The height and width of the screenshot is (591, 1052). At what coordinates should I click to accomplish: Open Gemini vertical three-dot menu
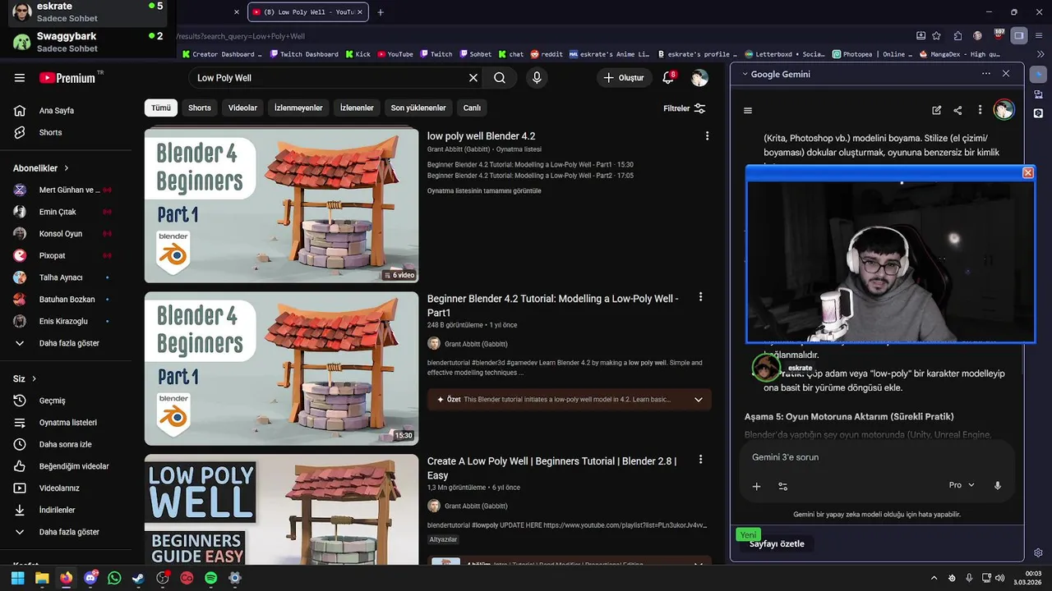tap(980, 110)
